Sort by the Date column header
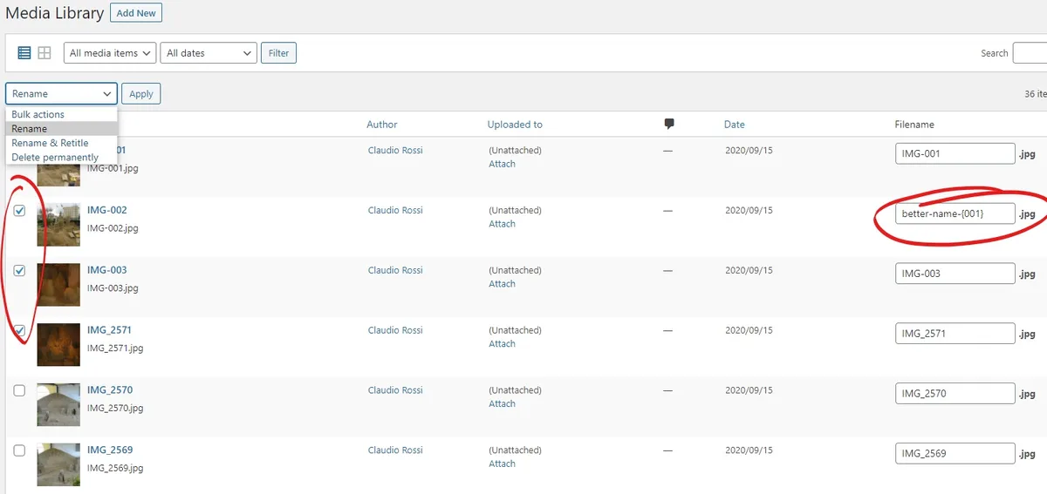 tap(735, 125)
